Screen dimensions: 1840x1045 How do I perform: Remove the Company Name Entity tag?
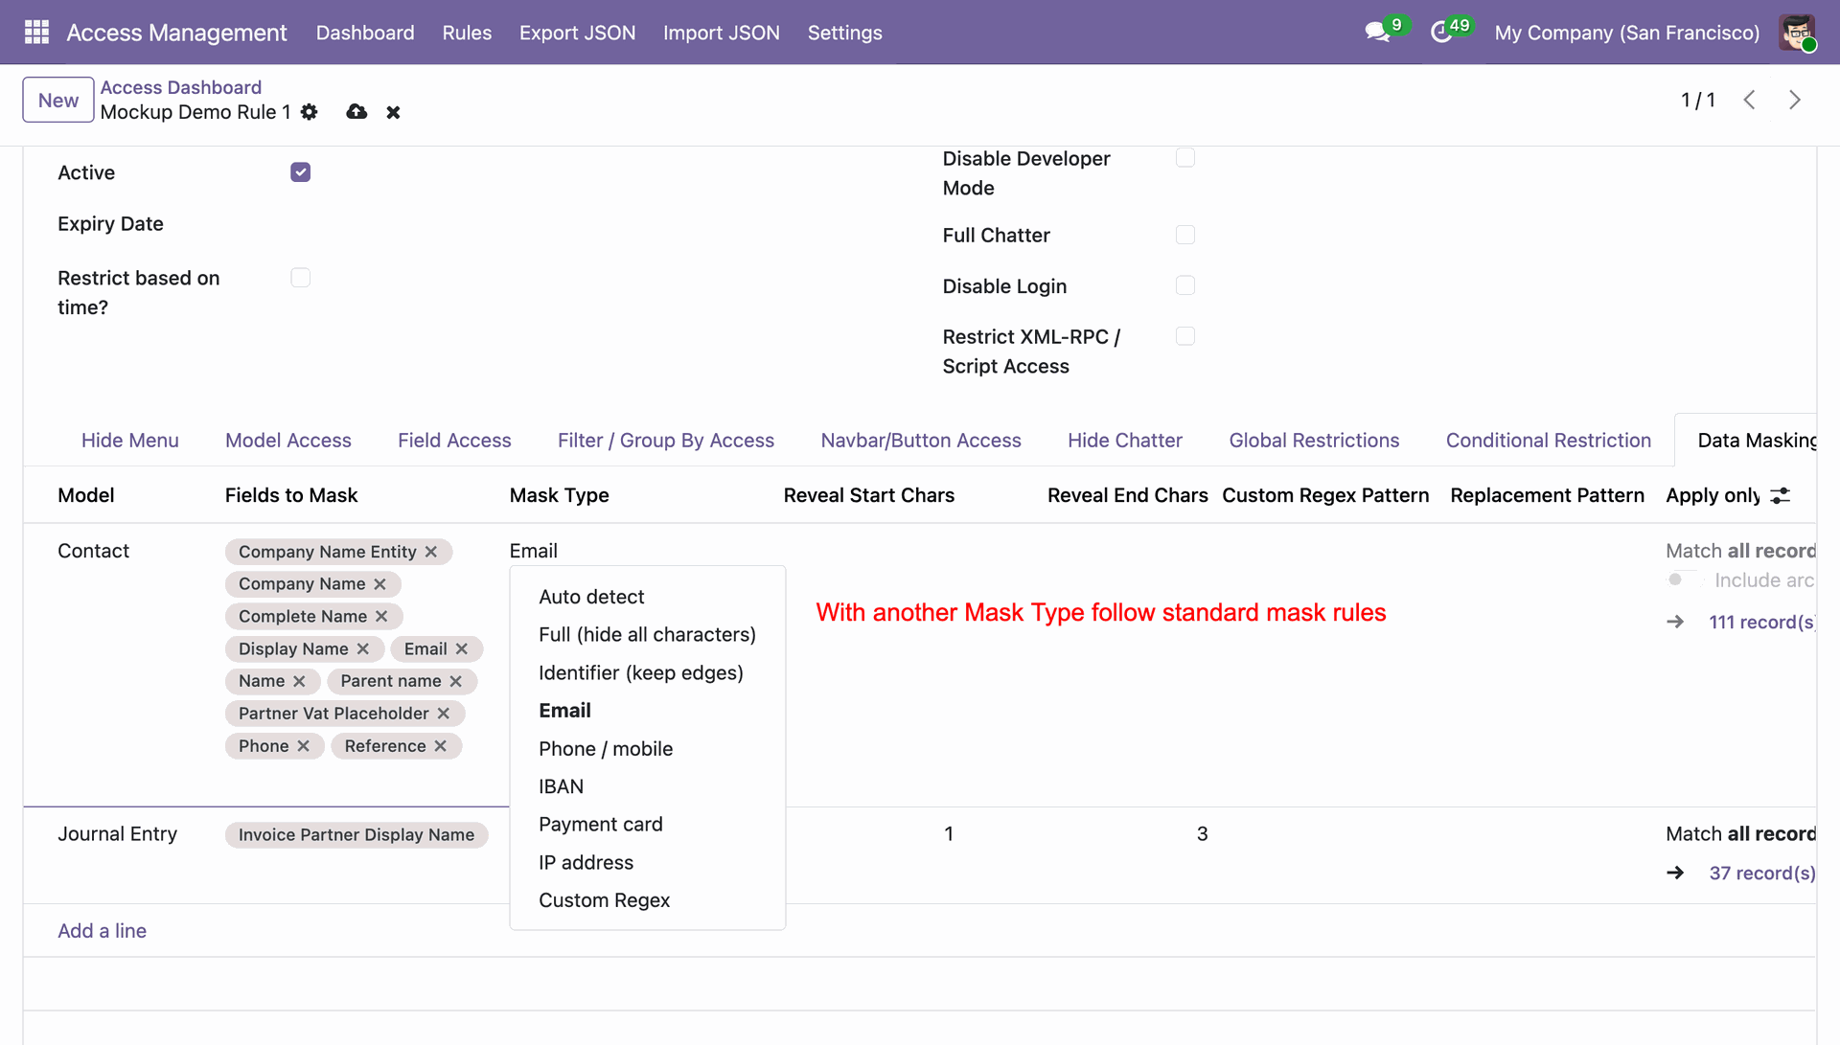coord(431,552)
